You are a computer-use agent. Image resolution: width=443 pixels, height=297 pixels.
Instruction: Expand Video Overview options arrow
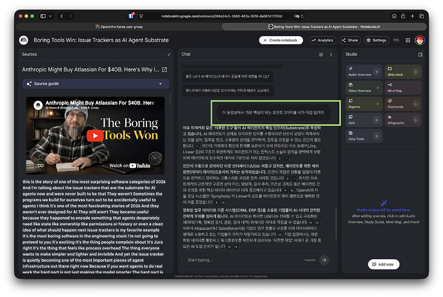point(378,88)
